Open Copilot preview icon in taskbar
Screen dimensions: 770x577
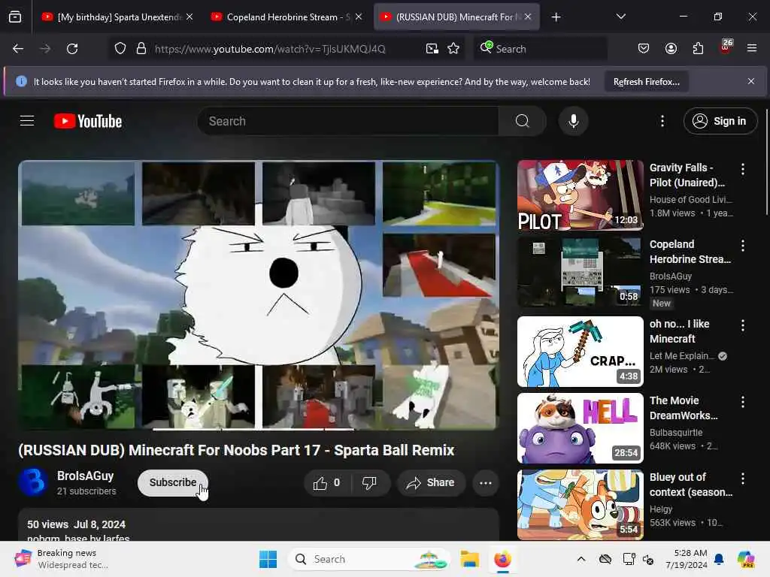tap(746, 559)
